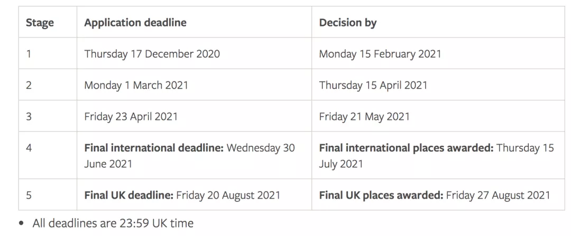Click stage number 3 cell
The image size is (571, 236).
[x=29, y=117]
